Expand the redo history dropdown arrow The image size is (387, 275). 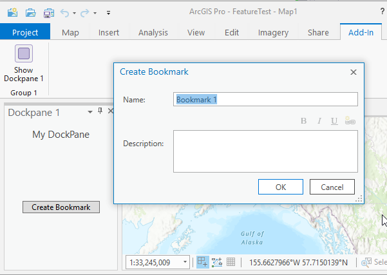95,13
